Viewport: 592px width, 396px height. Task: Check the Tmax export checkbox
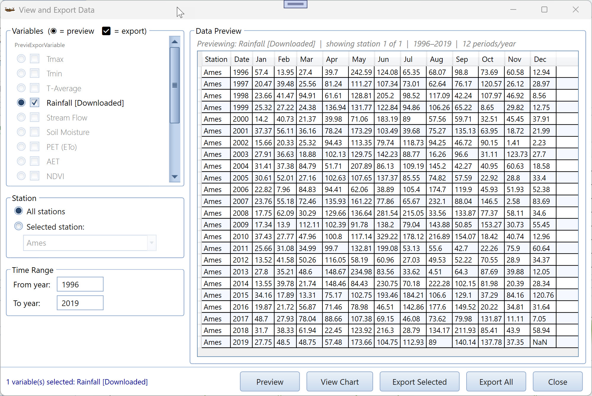[x=35, y=59]
